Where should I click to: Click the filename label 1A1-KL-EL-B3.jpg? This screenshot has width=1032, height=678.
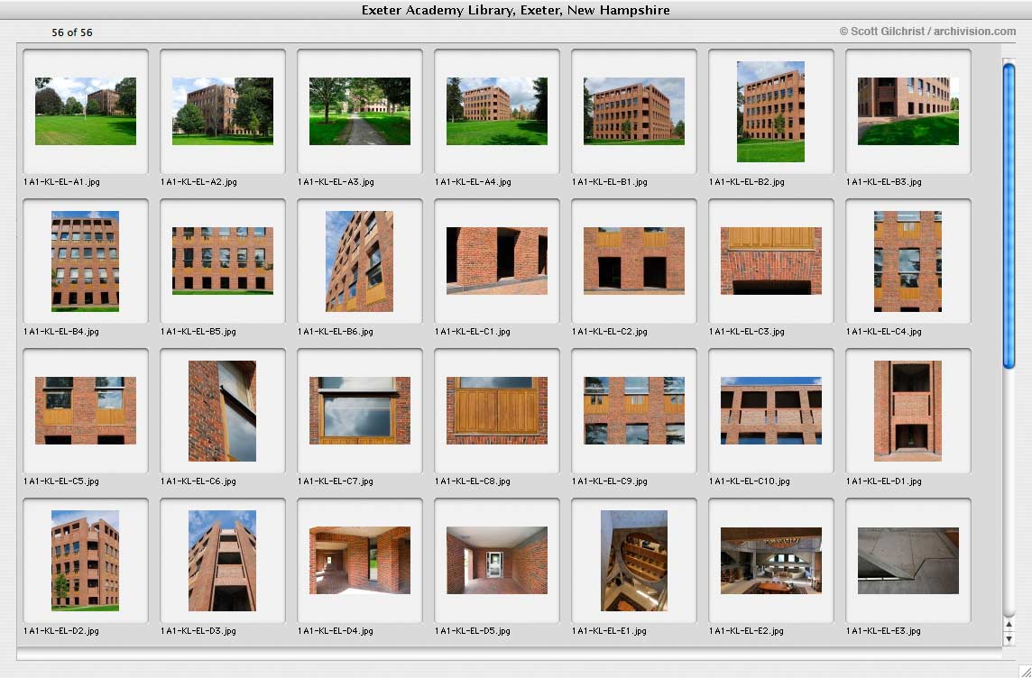click(884, 182)
